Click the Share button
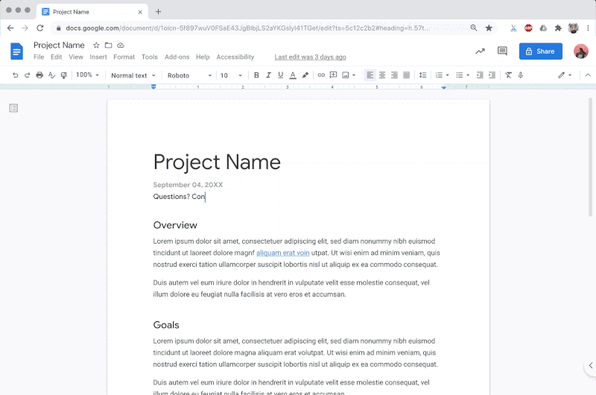 [x=541, y=51]
